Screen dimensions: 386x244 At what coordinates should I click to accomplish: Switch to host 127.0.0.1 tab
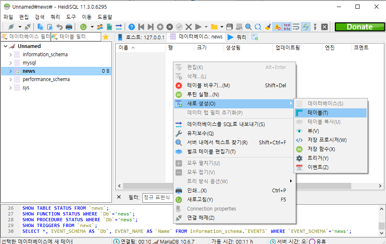(x=141, y=37)
